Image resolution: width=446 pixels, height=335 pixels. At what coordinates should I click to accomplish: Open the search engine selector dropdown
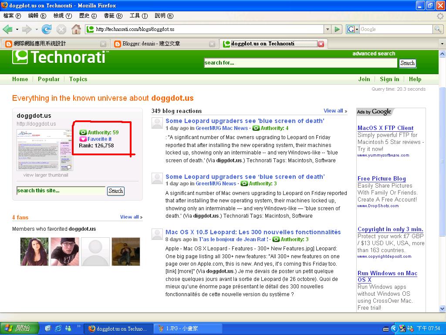click(357, 29)
